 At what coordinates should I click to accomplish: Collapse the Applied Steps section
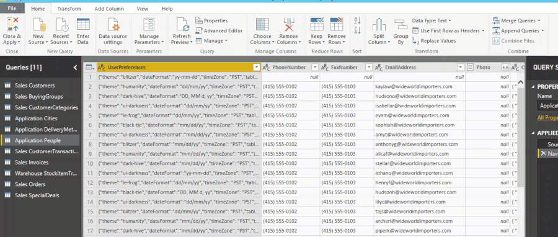pyautogui.click(x=533, y=133)
